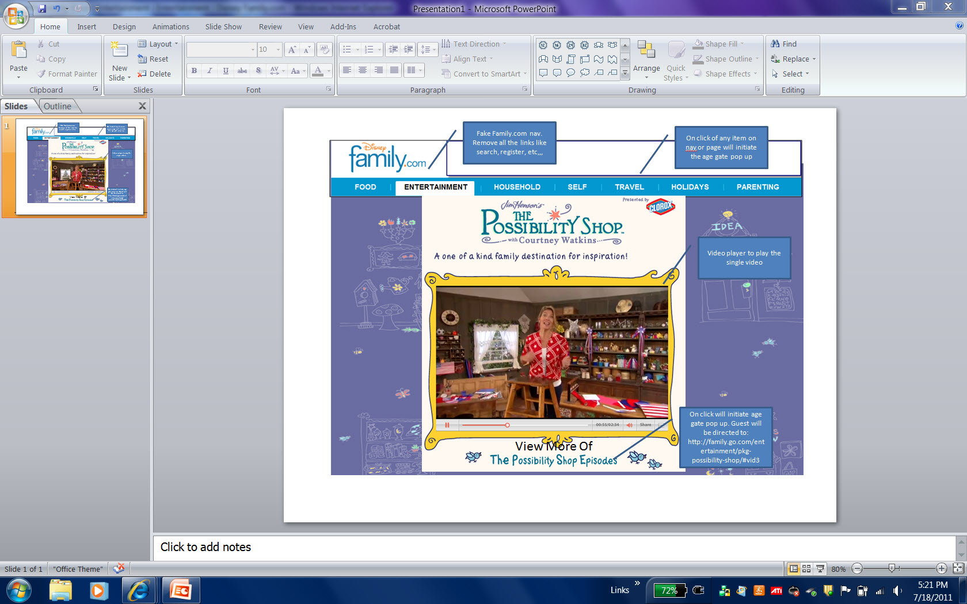Screen dimensions: 967x604
Task: Increase list indent level
Action: tap(408, 49)
